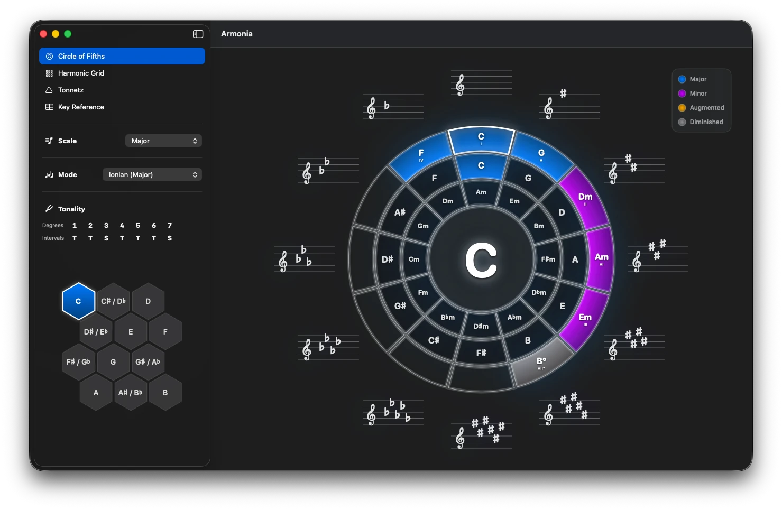This screenshot has height=510, width=782.
Task: Select the C# / Db hexagon note
Action: pyautogui.click(x=113, y=301)
